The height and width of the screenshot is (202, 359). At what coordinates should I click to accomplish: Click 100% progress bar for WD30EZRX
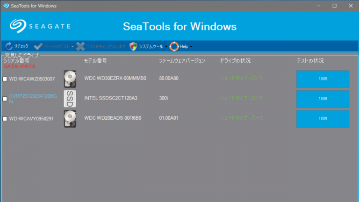click(x=323, y=79)
